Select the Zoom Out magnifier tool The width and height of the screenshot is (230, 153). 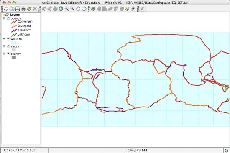pyautogui.click(x=72, y=9)
